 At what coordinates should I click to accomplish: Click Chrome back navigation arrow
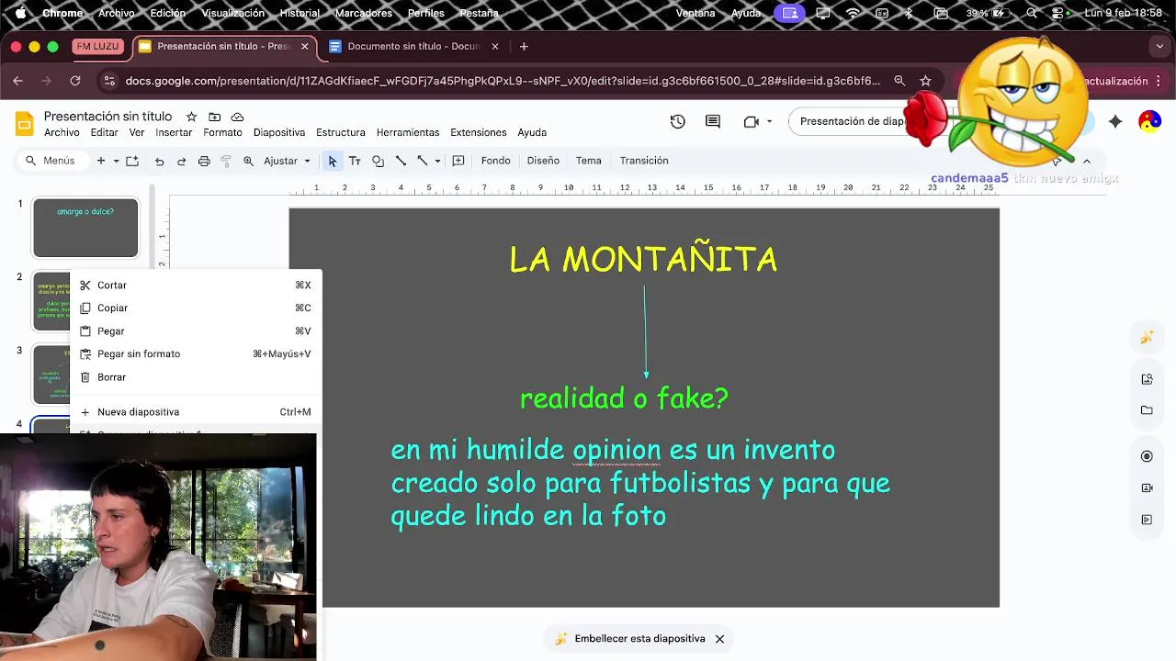[17, 81]
